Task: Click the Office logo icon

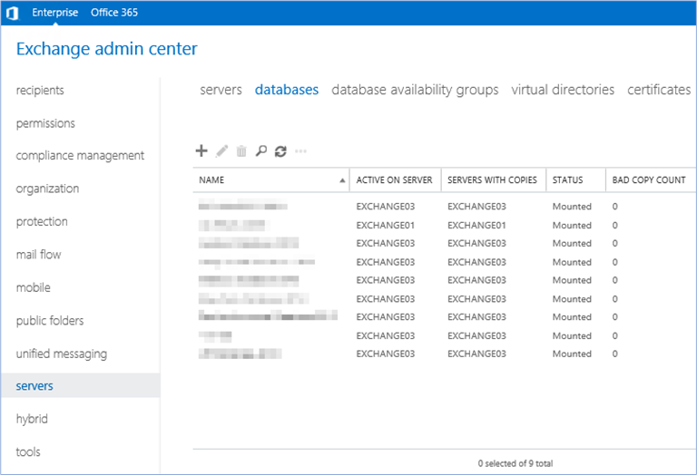Action: [x=12, y=13]
